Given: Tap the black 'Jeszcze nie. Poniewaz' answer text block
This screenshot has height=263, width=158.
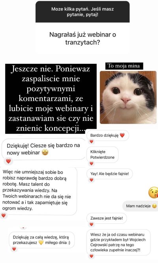Looking at the screenshot, I should point(51,99).
